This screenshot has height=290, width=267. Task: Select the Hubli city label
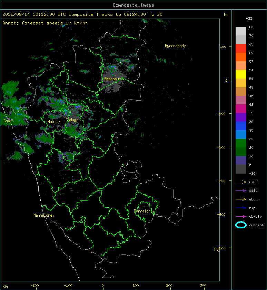click(x=54, y=122)
